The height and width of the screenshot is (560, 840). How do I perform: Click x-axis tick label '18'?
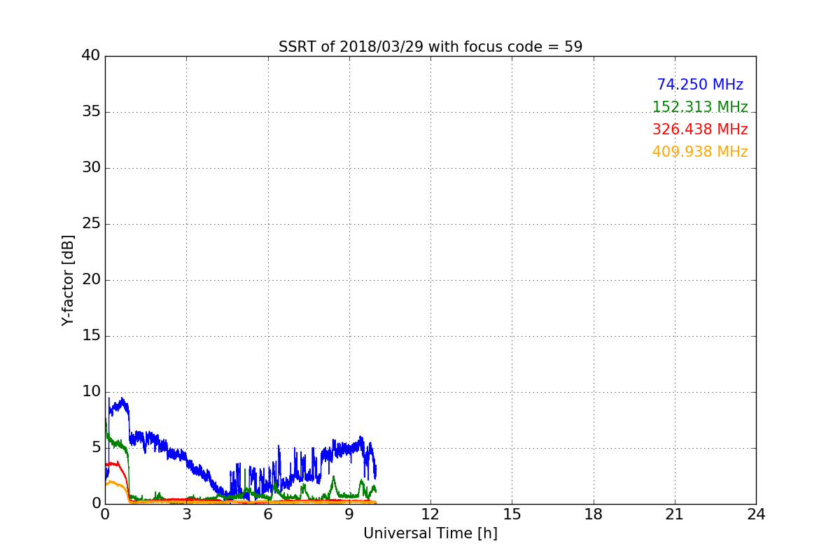(x=594, y=514)
